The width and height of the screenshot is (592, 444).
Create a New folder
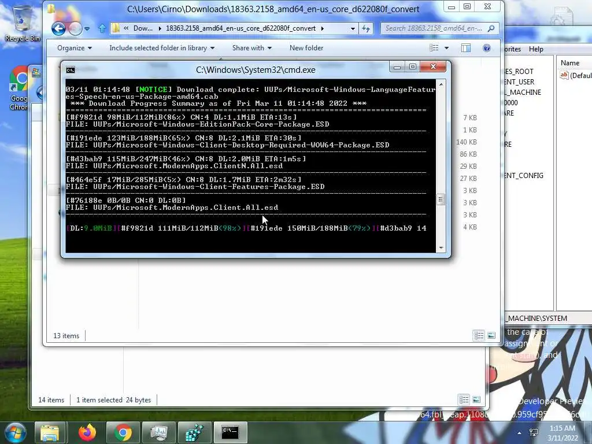(x=306, y=48)
